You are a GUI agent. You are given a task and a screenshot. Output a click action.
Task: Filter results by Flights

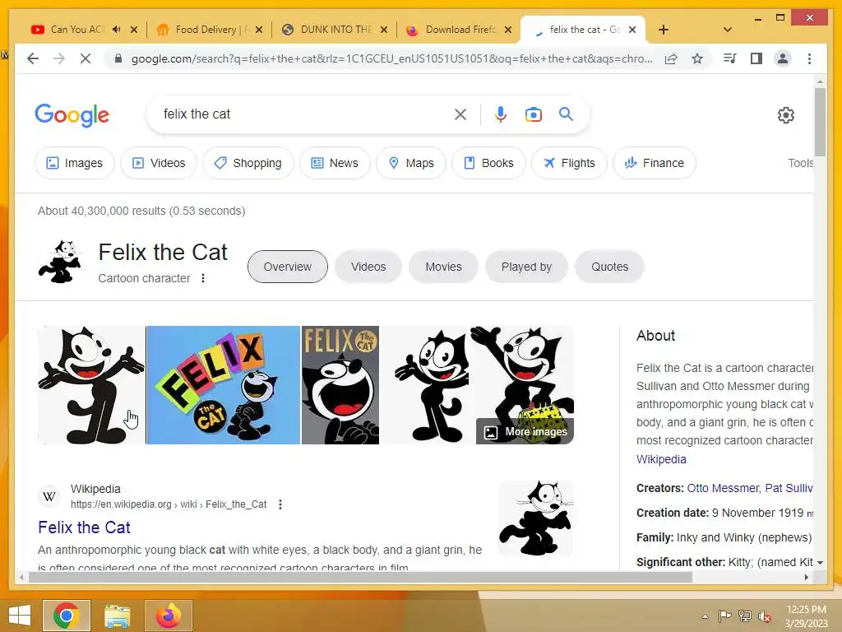pos(569,163)
